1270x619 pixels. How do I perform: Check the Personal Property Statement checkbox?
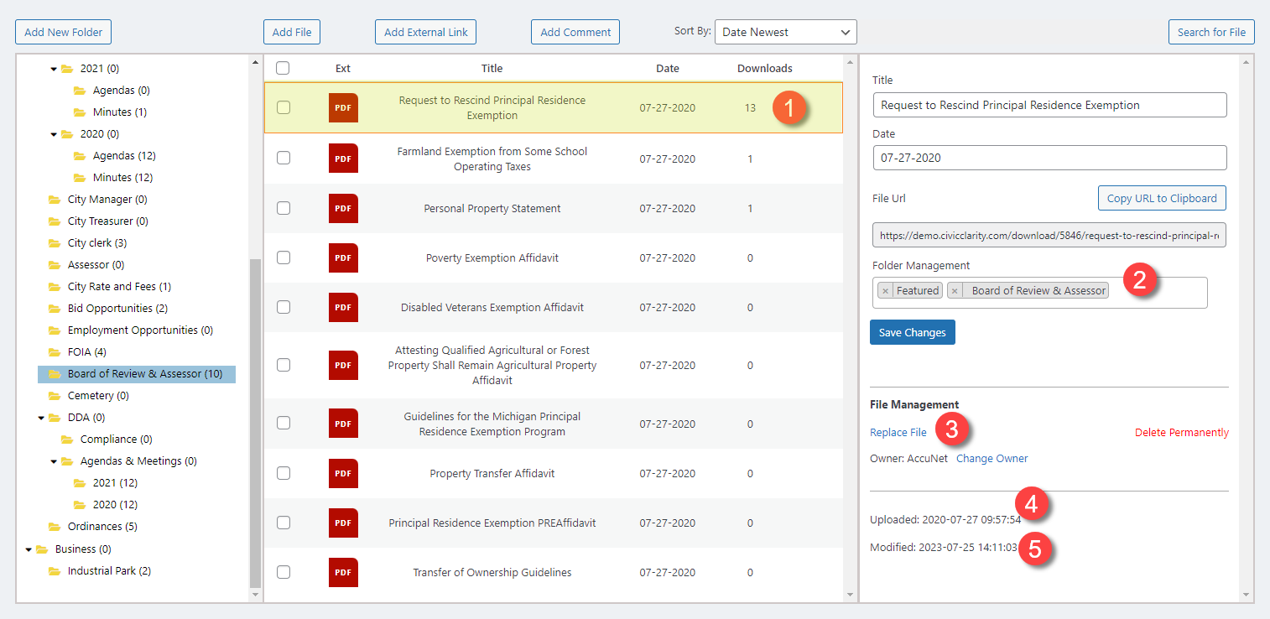(x=284, y=208)
